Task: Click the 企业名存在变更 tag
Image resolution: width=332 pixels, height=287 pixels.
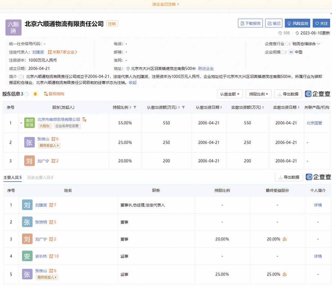Action: 67,126
